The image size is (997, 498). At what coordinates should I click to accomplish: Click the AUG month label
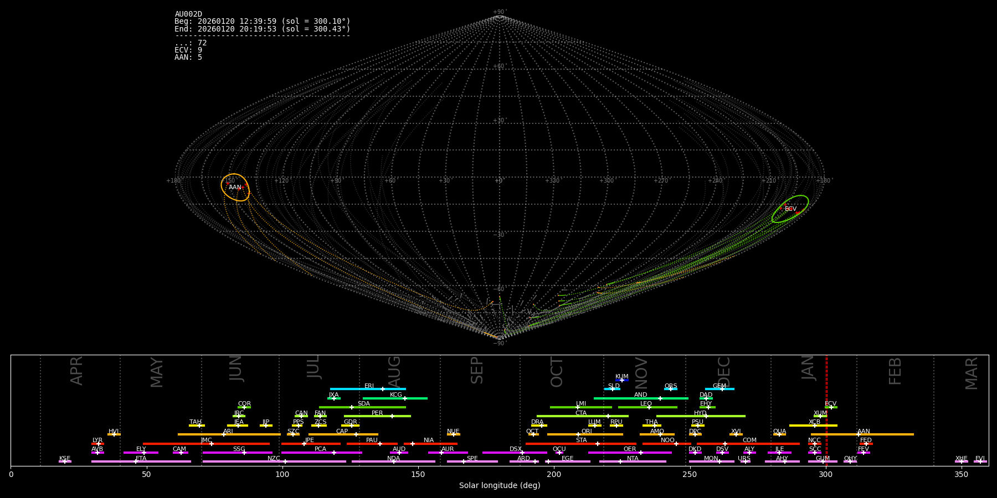pyautogui.click(x=394, y=370)
